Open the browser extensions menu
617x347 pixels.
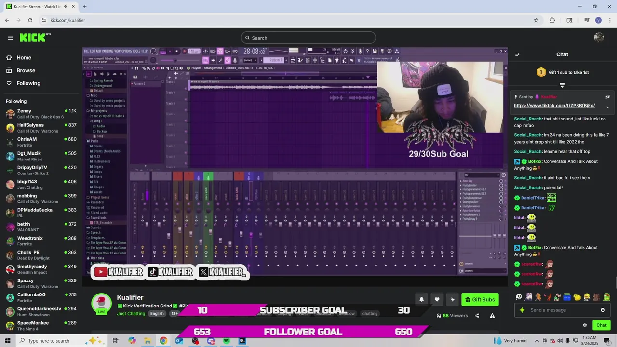552,20
